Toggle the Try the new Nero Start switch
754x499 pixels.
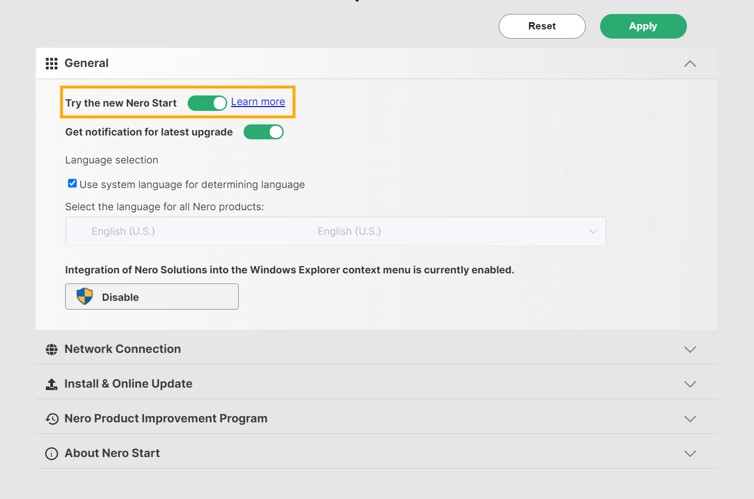click(x=207, y=103)
